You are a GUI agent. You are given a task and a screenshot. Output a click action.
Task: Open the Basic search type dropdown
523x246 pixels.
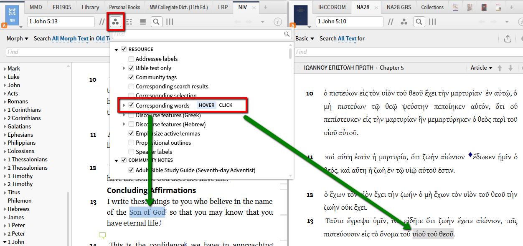[x=305, y=38]
